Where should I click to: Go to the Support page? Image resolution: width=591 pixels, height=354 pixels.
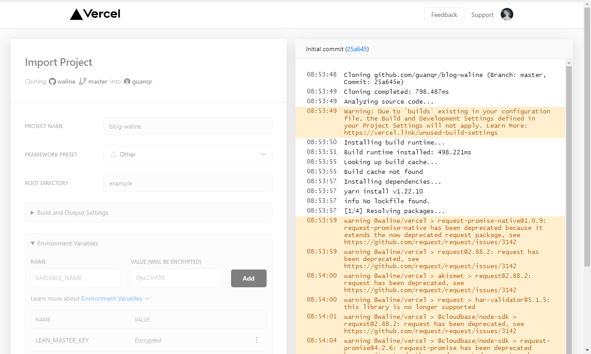(x=482, y=15)
